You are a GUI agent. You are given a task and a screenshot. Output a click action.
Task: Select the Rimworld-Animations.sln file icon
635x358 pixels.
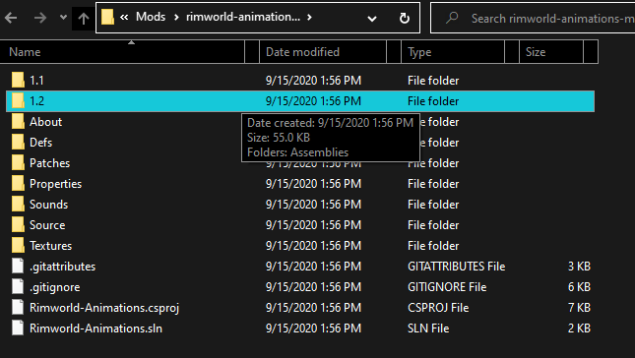[x=18, y=328]
